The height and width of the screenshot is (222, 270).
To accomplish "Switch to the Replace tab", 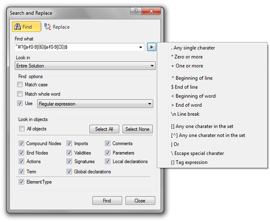I will pyautogui.click(x=57, y=27).
